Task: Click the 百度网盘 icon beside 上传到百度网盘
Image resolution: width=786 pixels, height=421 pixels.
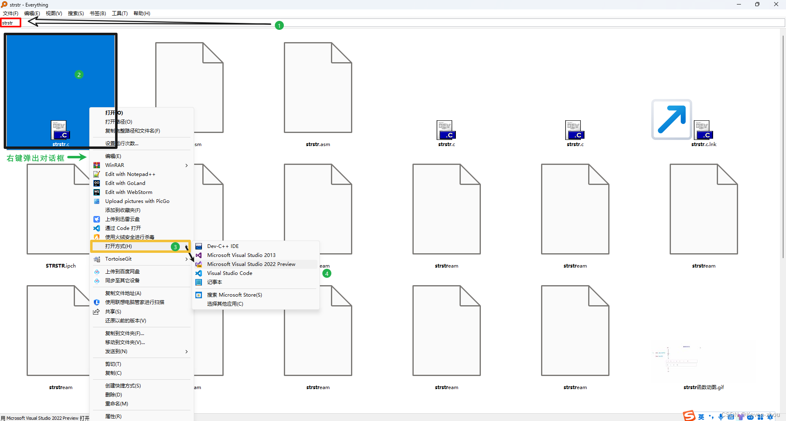Action: (x=97, y=272)
